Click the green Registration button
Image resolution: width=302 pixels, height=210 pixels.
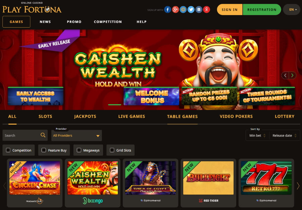pos(262,9)
